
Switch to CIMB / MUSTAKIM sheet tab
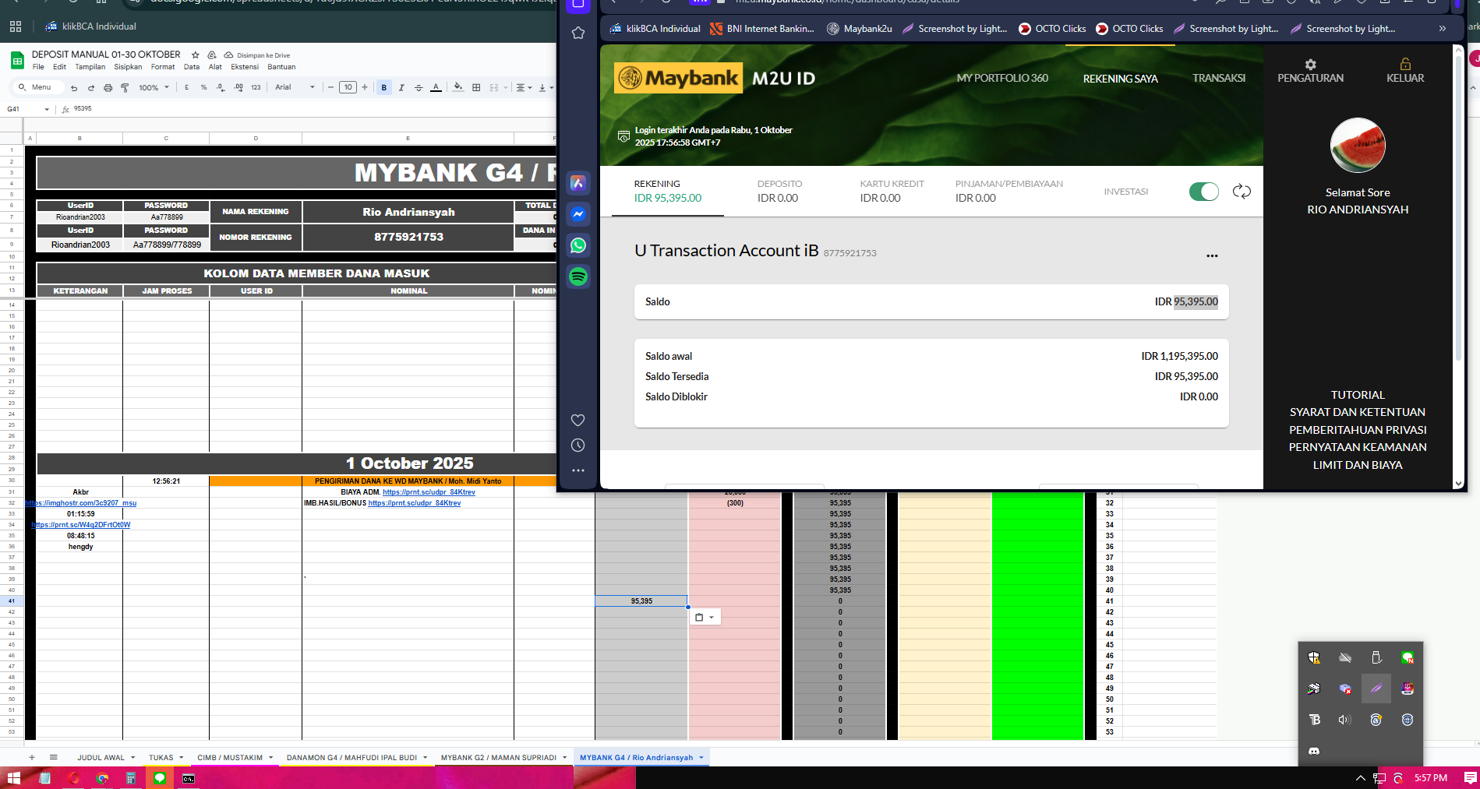(x=230, y=757)
